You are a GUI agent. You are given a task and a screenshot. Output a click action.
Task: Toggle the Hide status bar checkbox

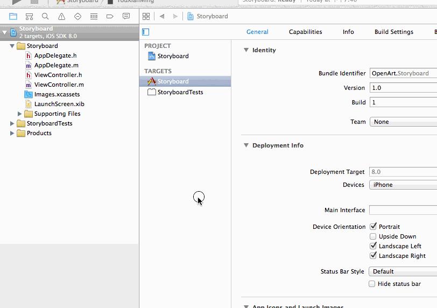pos(372,284)
